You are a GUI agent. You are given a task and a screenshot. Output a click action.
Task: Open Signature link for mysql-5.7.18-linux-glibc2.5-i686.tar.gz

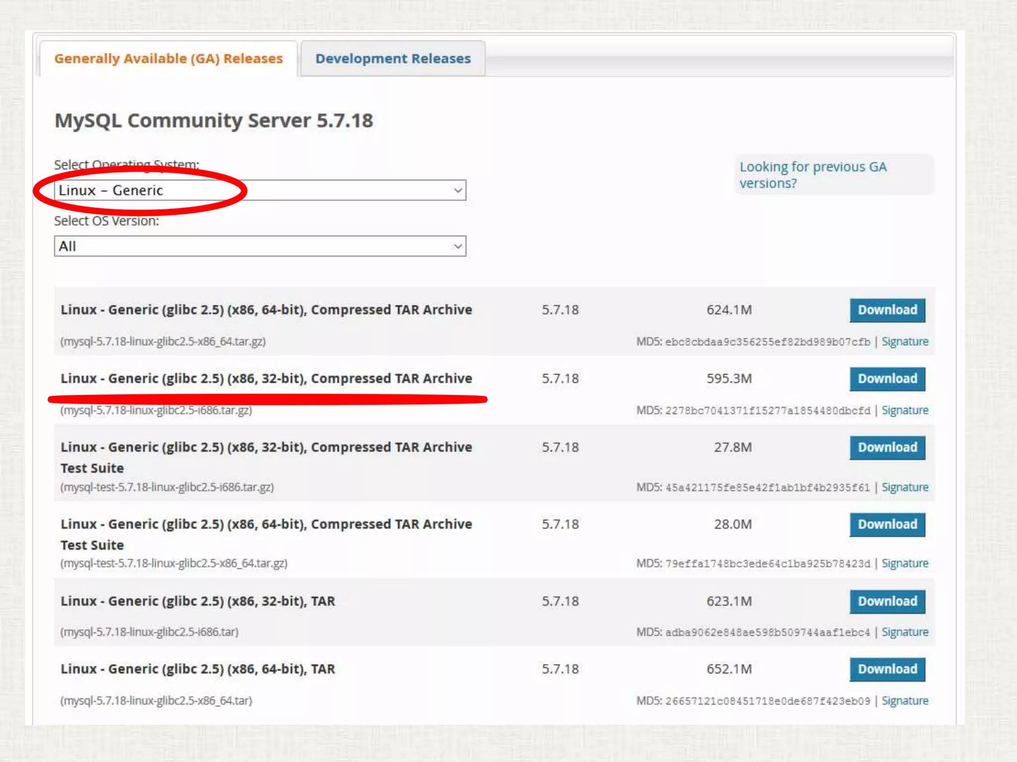[x=905, y=411]
